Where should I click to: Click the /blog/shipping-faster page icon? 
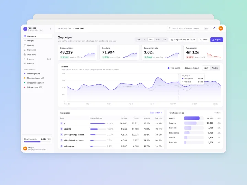click(x=62, y=140)
